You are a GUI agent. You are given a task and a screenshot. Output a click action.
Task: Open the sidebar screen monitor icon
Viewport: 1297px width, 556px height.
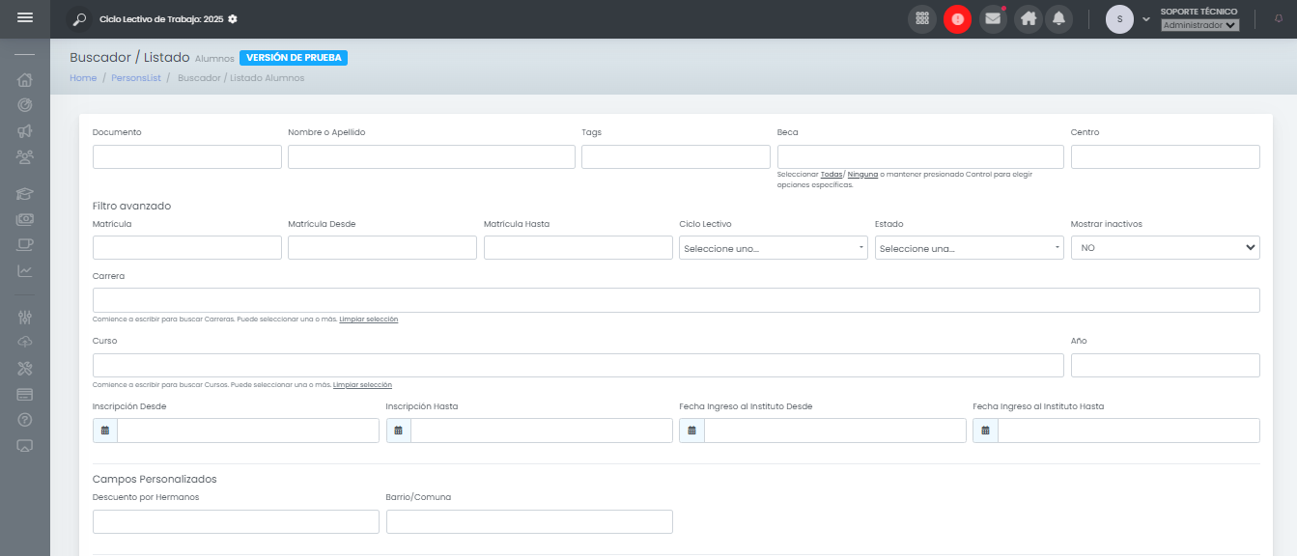[x=25, y=445]
